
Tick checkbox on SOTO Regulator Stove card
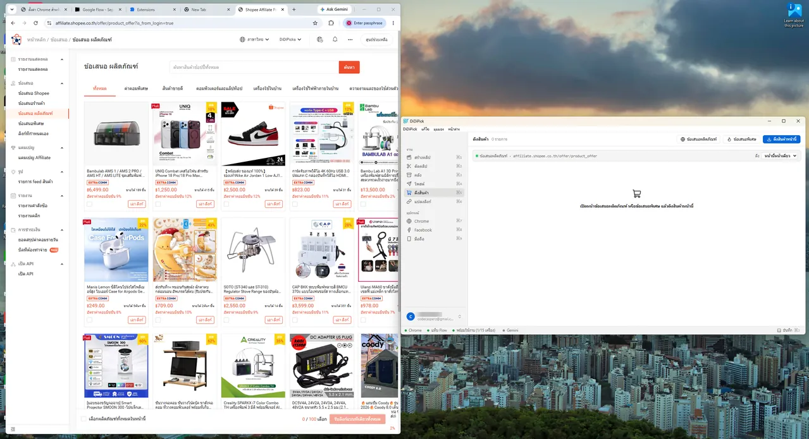226,320
